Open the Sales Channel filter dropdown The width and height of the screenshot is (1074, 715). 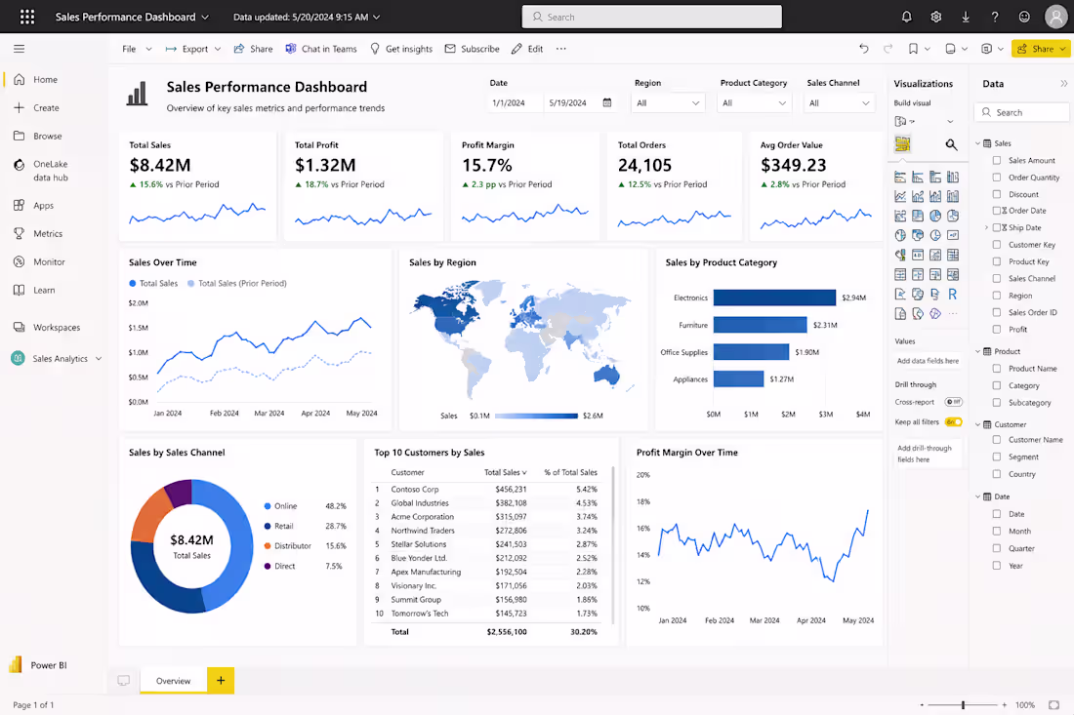point(840,102)
